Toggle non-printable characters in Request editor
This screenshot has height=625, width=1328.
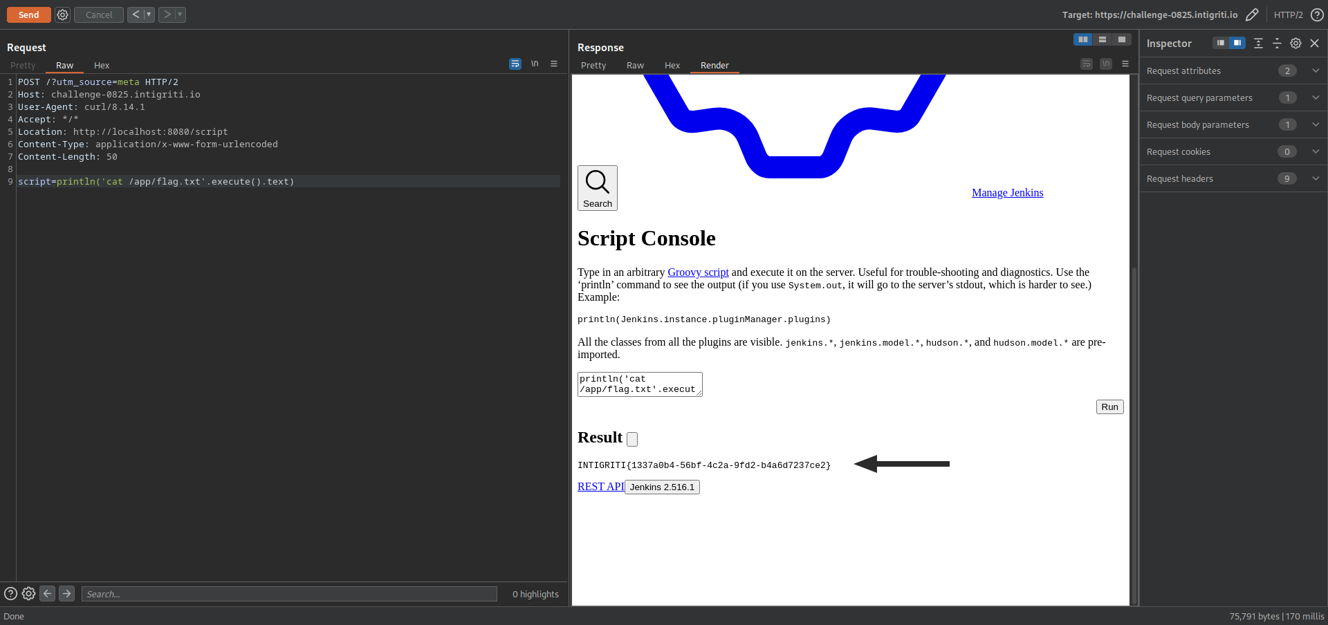(535, 64)
